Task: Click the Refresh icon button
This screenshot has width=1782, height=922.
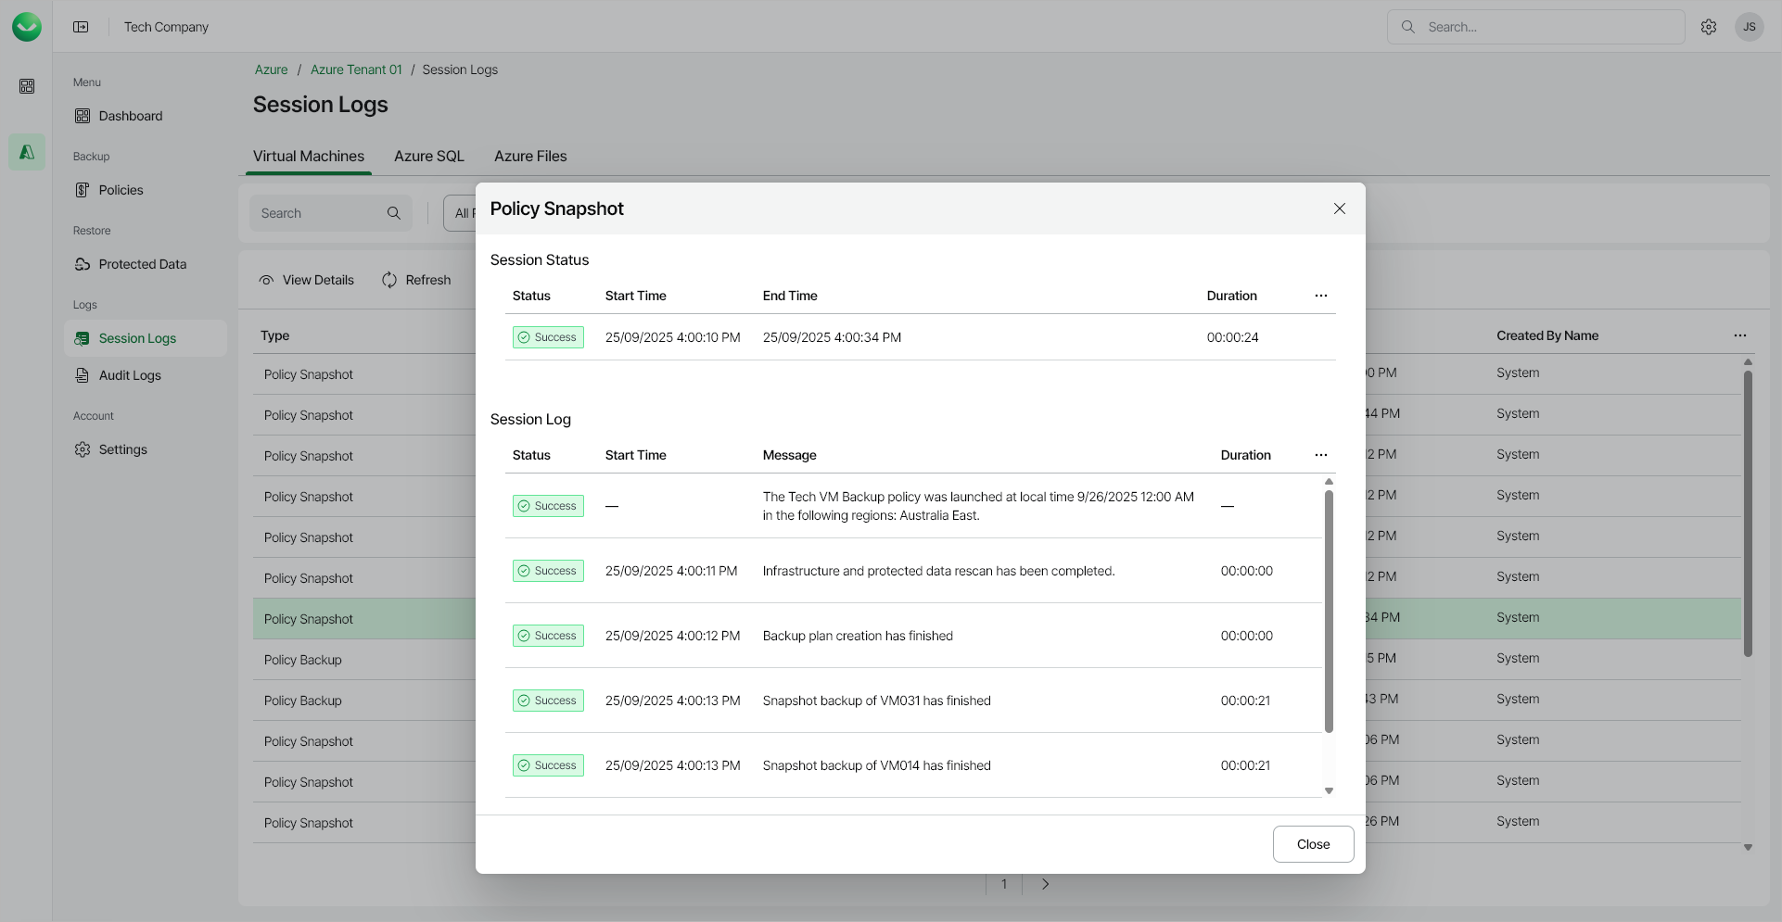Action: click(x=389, y=280)
